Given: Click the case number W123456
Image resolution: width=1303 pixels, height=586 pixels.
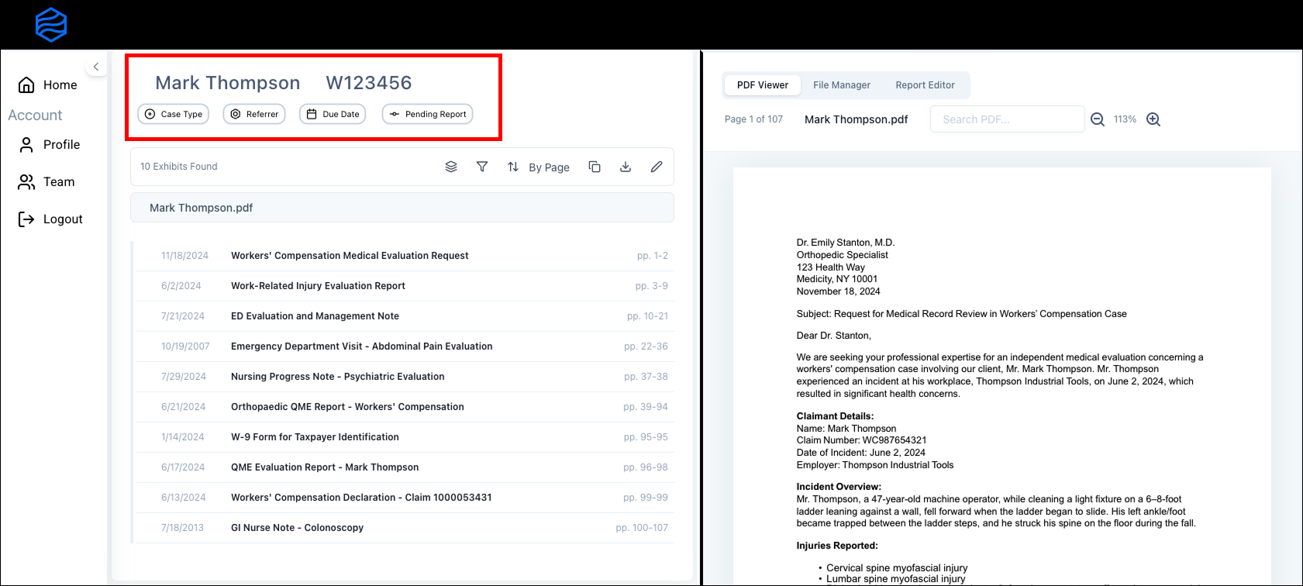Looking at the screenshot, I should pos(369,83).
